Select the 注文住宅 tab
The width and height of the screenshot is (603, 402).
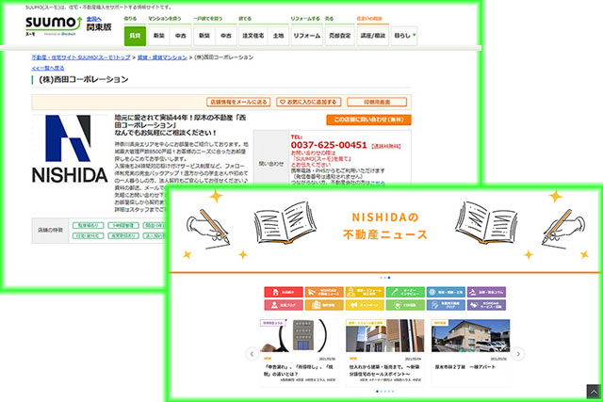coord(253,36)
